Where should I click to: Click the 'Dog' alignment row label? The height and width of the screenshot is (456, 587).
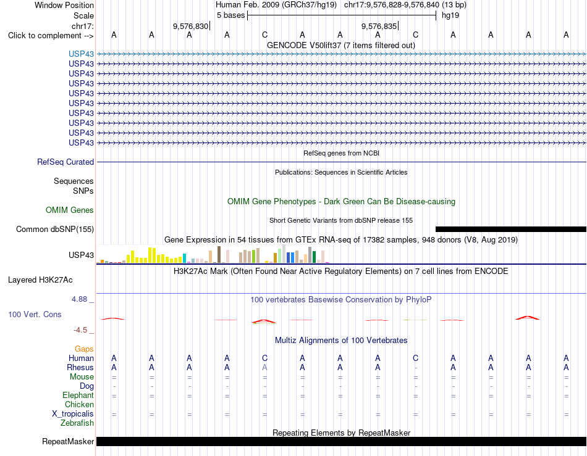tap(87, 386)
